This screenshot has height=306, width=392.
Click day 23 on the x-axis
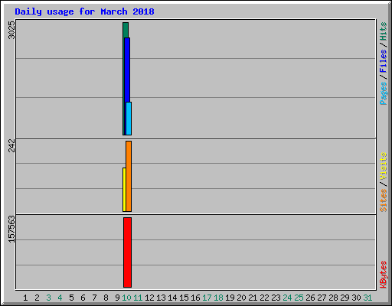[276, 298]
